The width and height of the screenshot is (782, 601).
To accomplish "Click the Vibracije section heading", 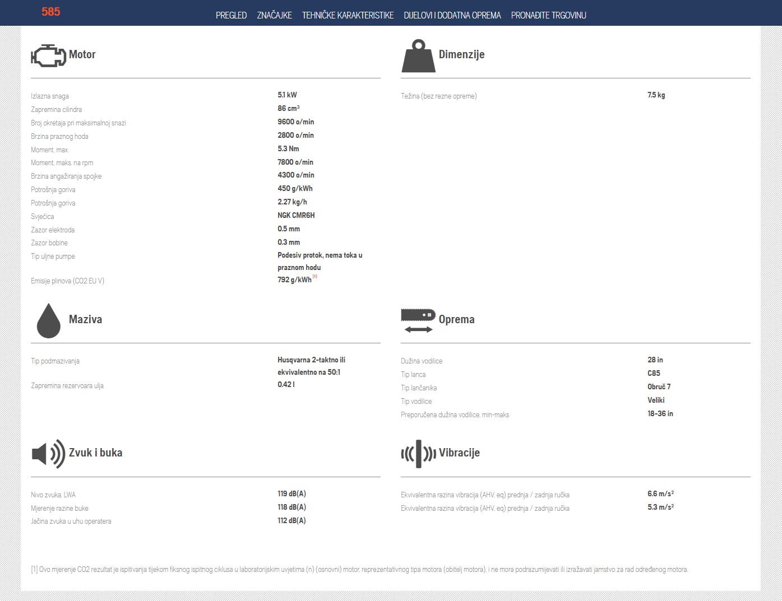I will pos(459,453).
